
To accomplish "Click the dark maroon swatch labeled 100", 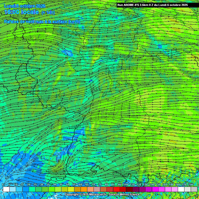I will click(x=129, y=189).
